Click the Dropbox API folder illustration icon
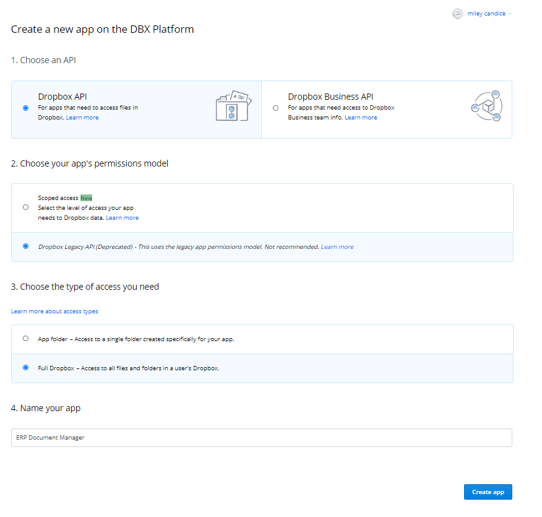This screenshot has height=517, width=542. (x=234, y=106)
